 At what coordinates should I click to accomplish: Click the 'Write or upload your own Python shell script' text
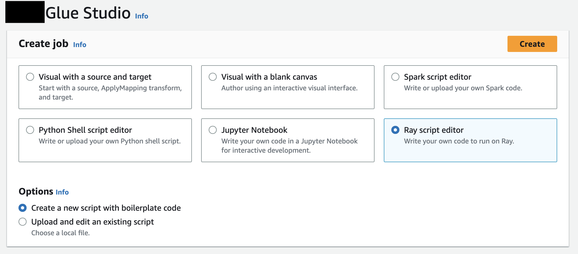[x=110, y=141]
